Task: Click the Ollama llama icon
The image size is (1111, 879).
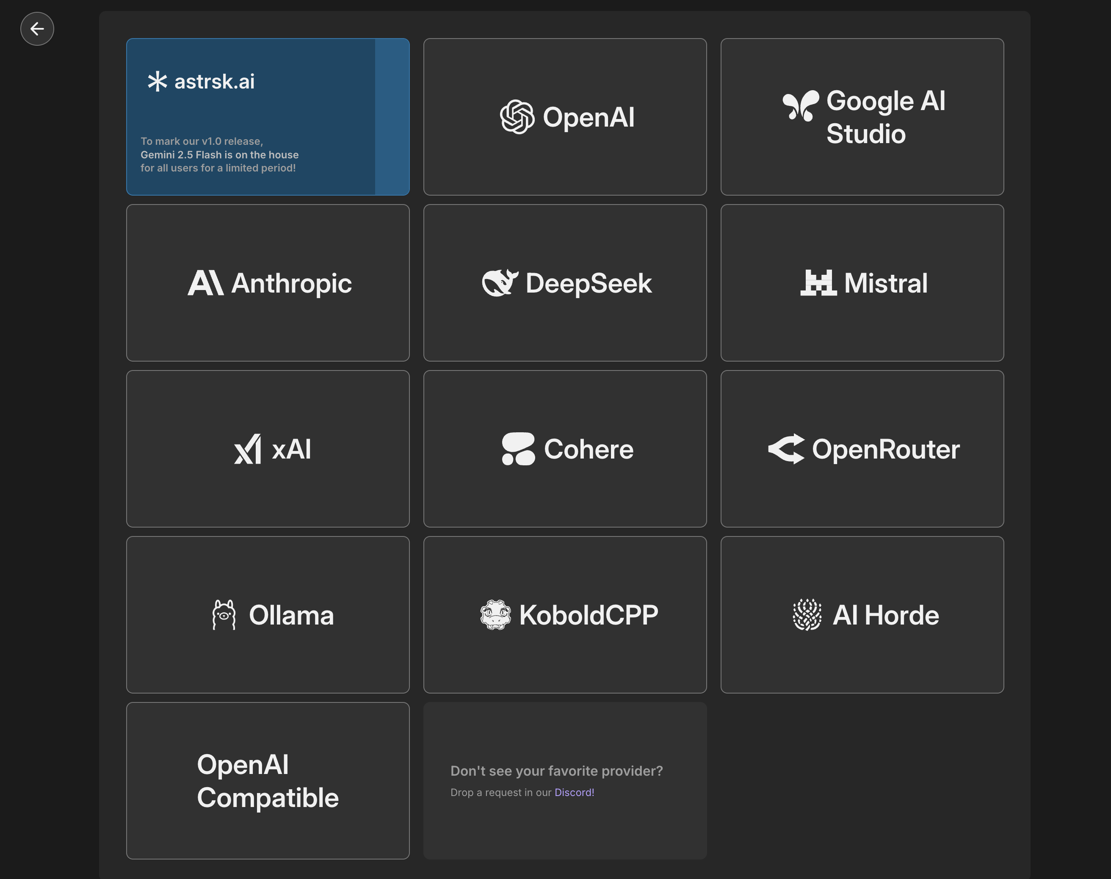Action: click(x=224, y=614)
